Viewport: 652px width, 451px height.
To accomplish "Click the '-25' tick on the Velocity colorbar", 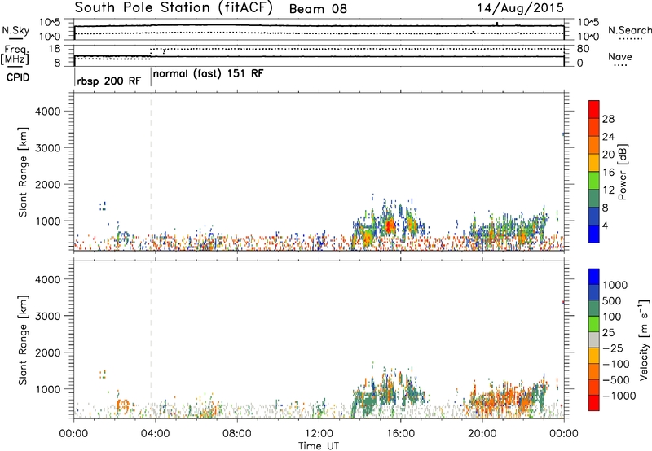I will (613, 348).
